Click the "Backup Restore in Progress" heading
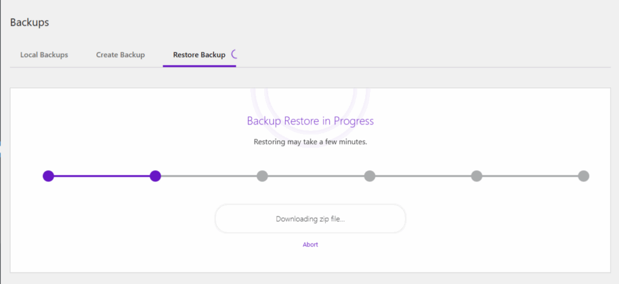619x284 pixels. (310, 121)
